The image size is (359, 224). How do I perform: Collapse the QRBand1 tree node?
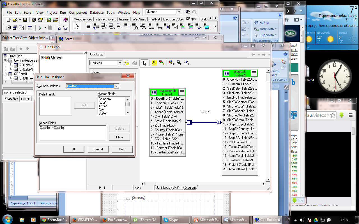pos(5,74)
